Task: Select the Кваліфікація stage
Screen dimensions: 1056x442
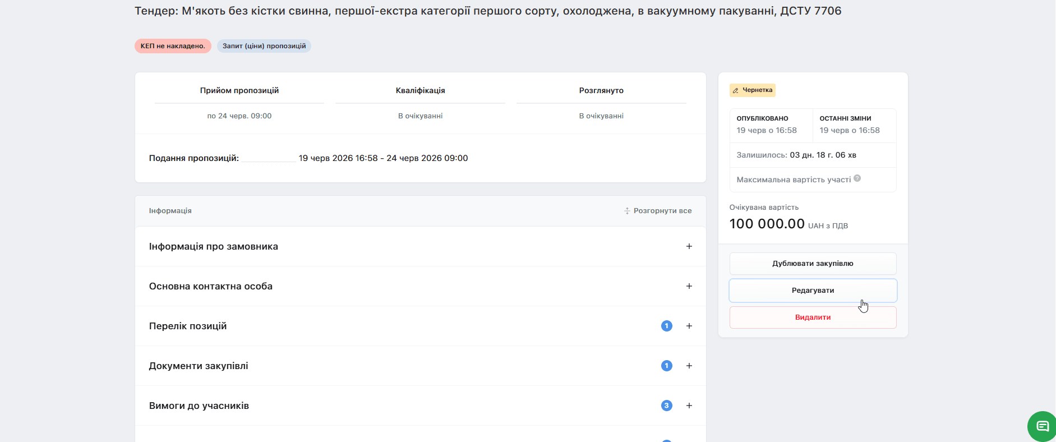Action: point(421,90)
